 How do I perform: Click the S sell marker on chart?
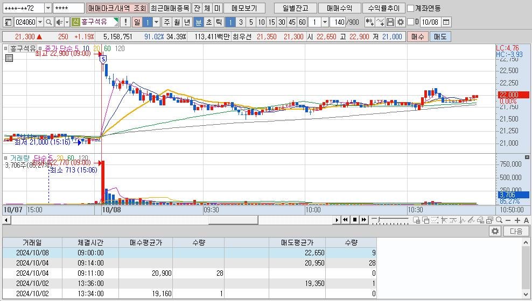103,60
